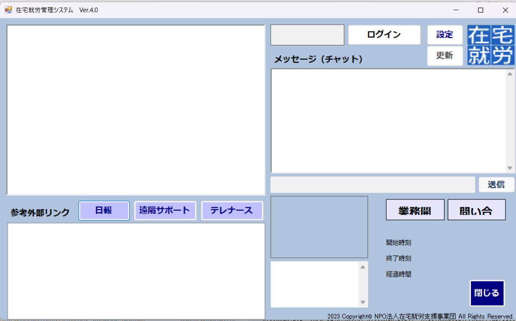Maximize the 在宅就労管理システム window
The image size is (516, 321).
480,10
